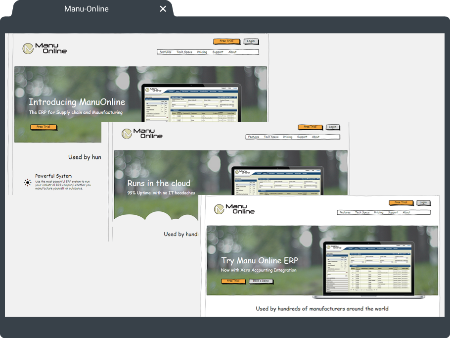Click Free Trial under Introducing ManuOnline banner
This screenshot has height=338, width=450.
click(x=44, y=127)
